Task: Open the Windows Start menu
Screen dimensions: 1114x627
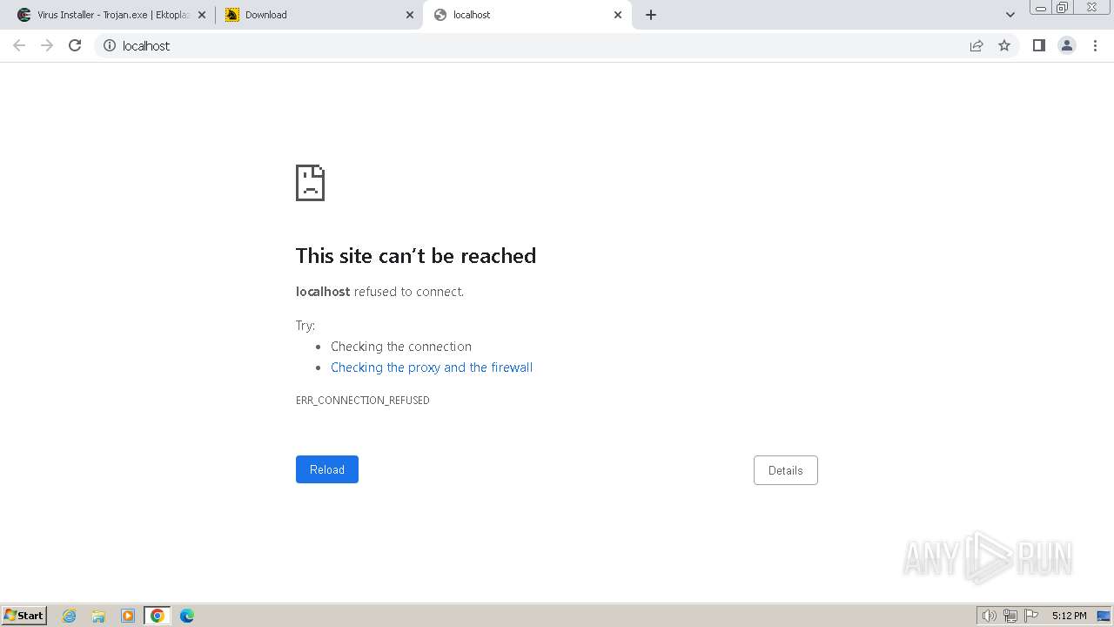Action: pos(24,615)
